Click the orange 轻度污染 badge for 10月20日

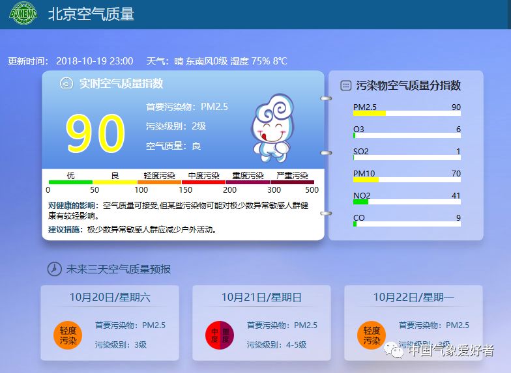tap(68, 335)
